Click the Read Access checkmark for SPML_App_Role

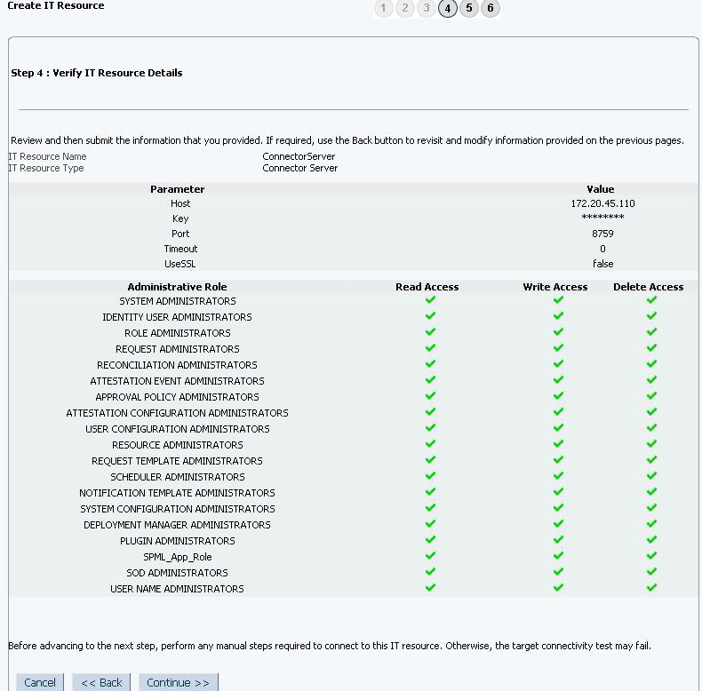pos(430,555)
